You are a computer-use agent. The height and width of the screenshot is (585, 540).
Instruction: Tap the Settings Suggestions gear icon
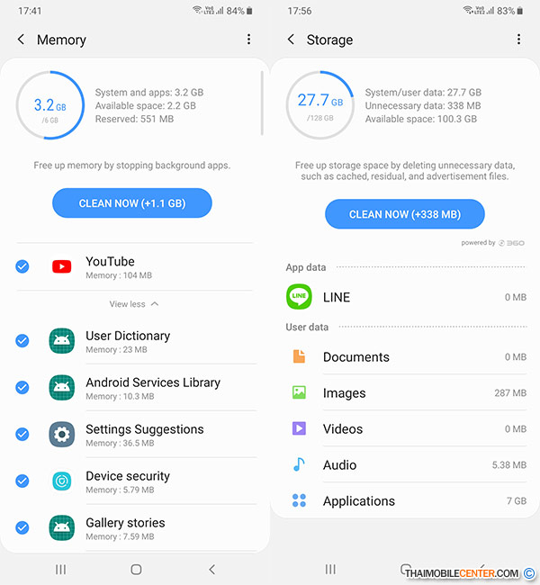coord(61,434)
